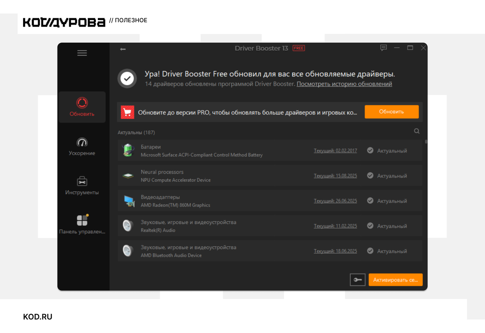Click checkmark status icon for NPU row
The image size is (485, 333).
coord(370,176)
